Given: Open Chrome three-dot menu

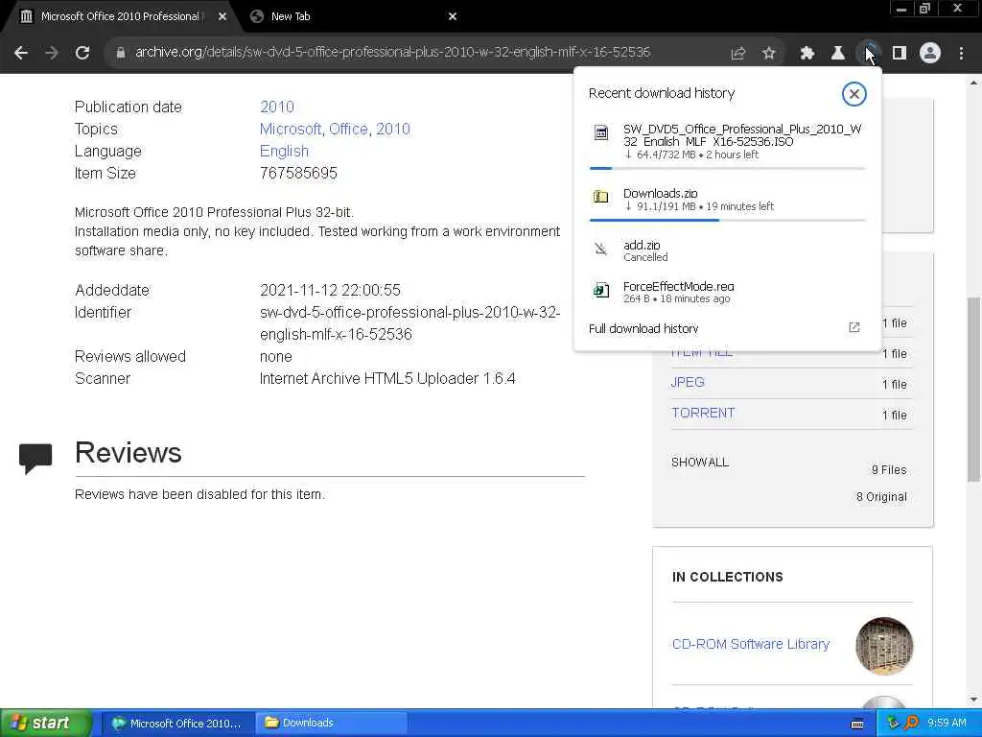Looking at the screenshot, I should click(961, 54).
